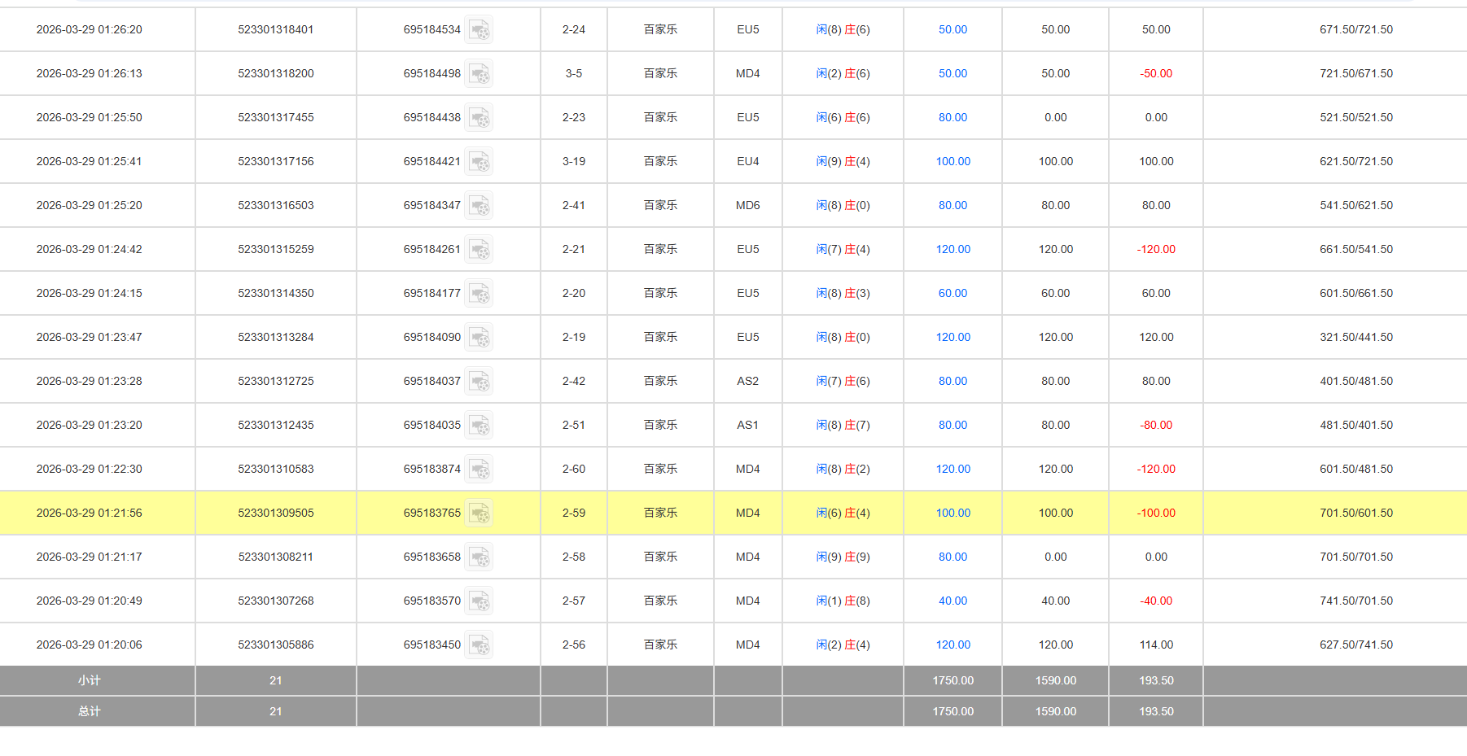Screen dimensions: 1467x756
Task: Click replay icon next to 695184035
Action: [479, 426]
